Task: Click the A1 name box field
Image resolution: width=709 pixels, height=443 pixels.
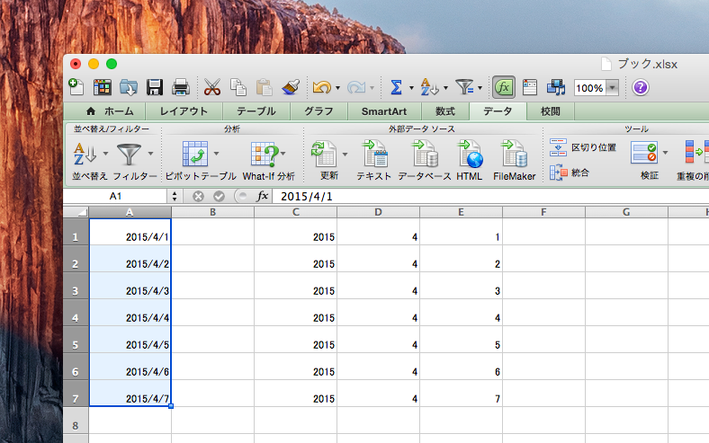Action: pyautogui.click(x=116, y=196)
